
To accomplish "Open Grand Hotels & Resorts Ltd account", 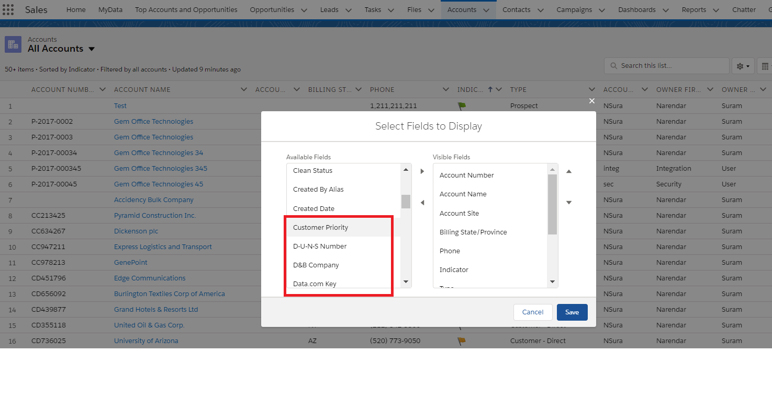I will point(156,310).
